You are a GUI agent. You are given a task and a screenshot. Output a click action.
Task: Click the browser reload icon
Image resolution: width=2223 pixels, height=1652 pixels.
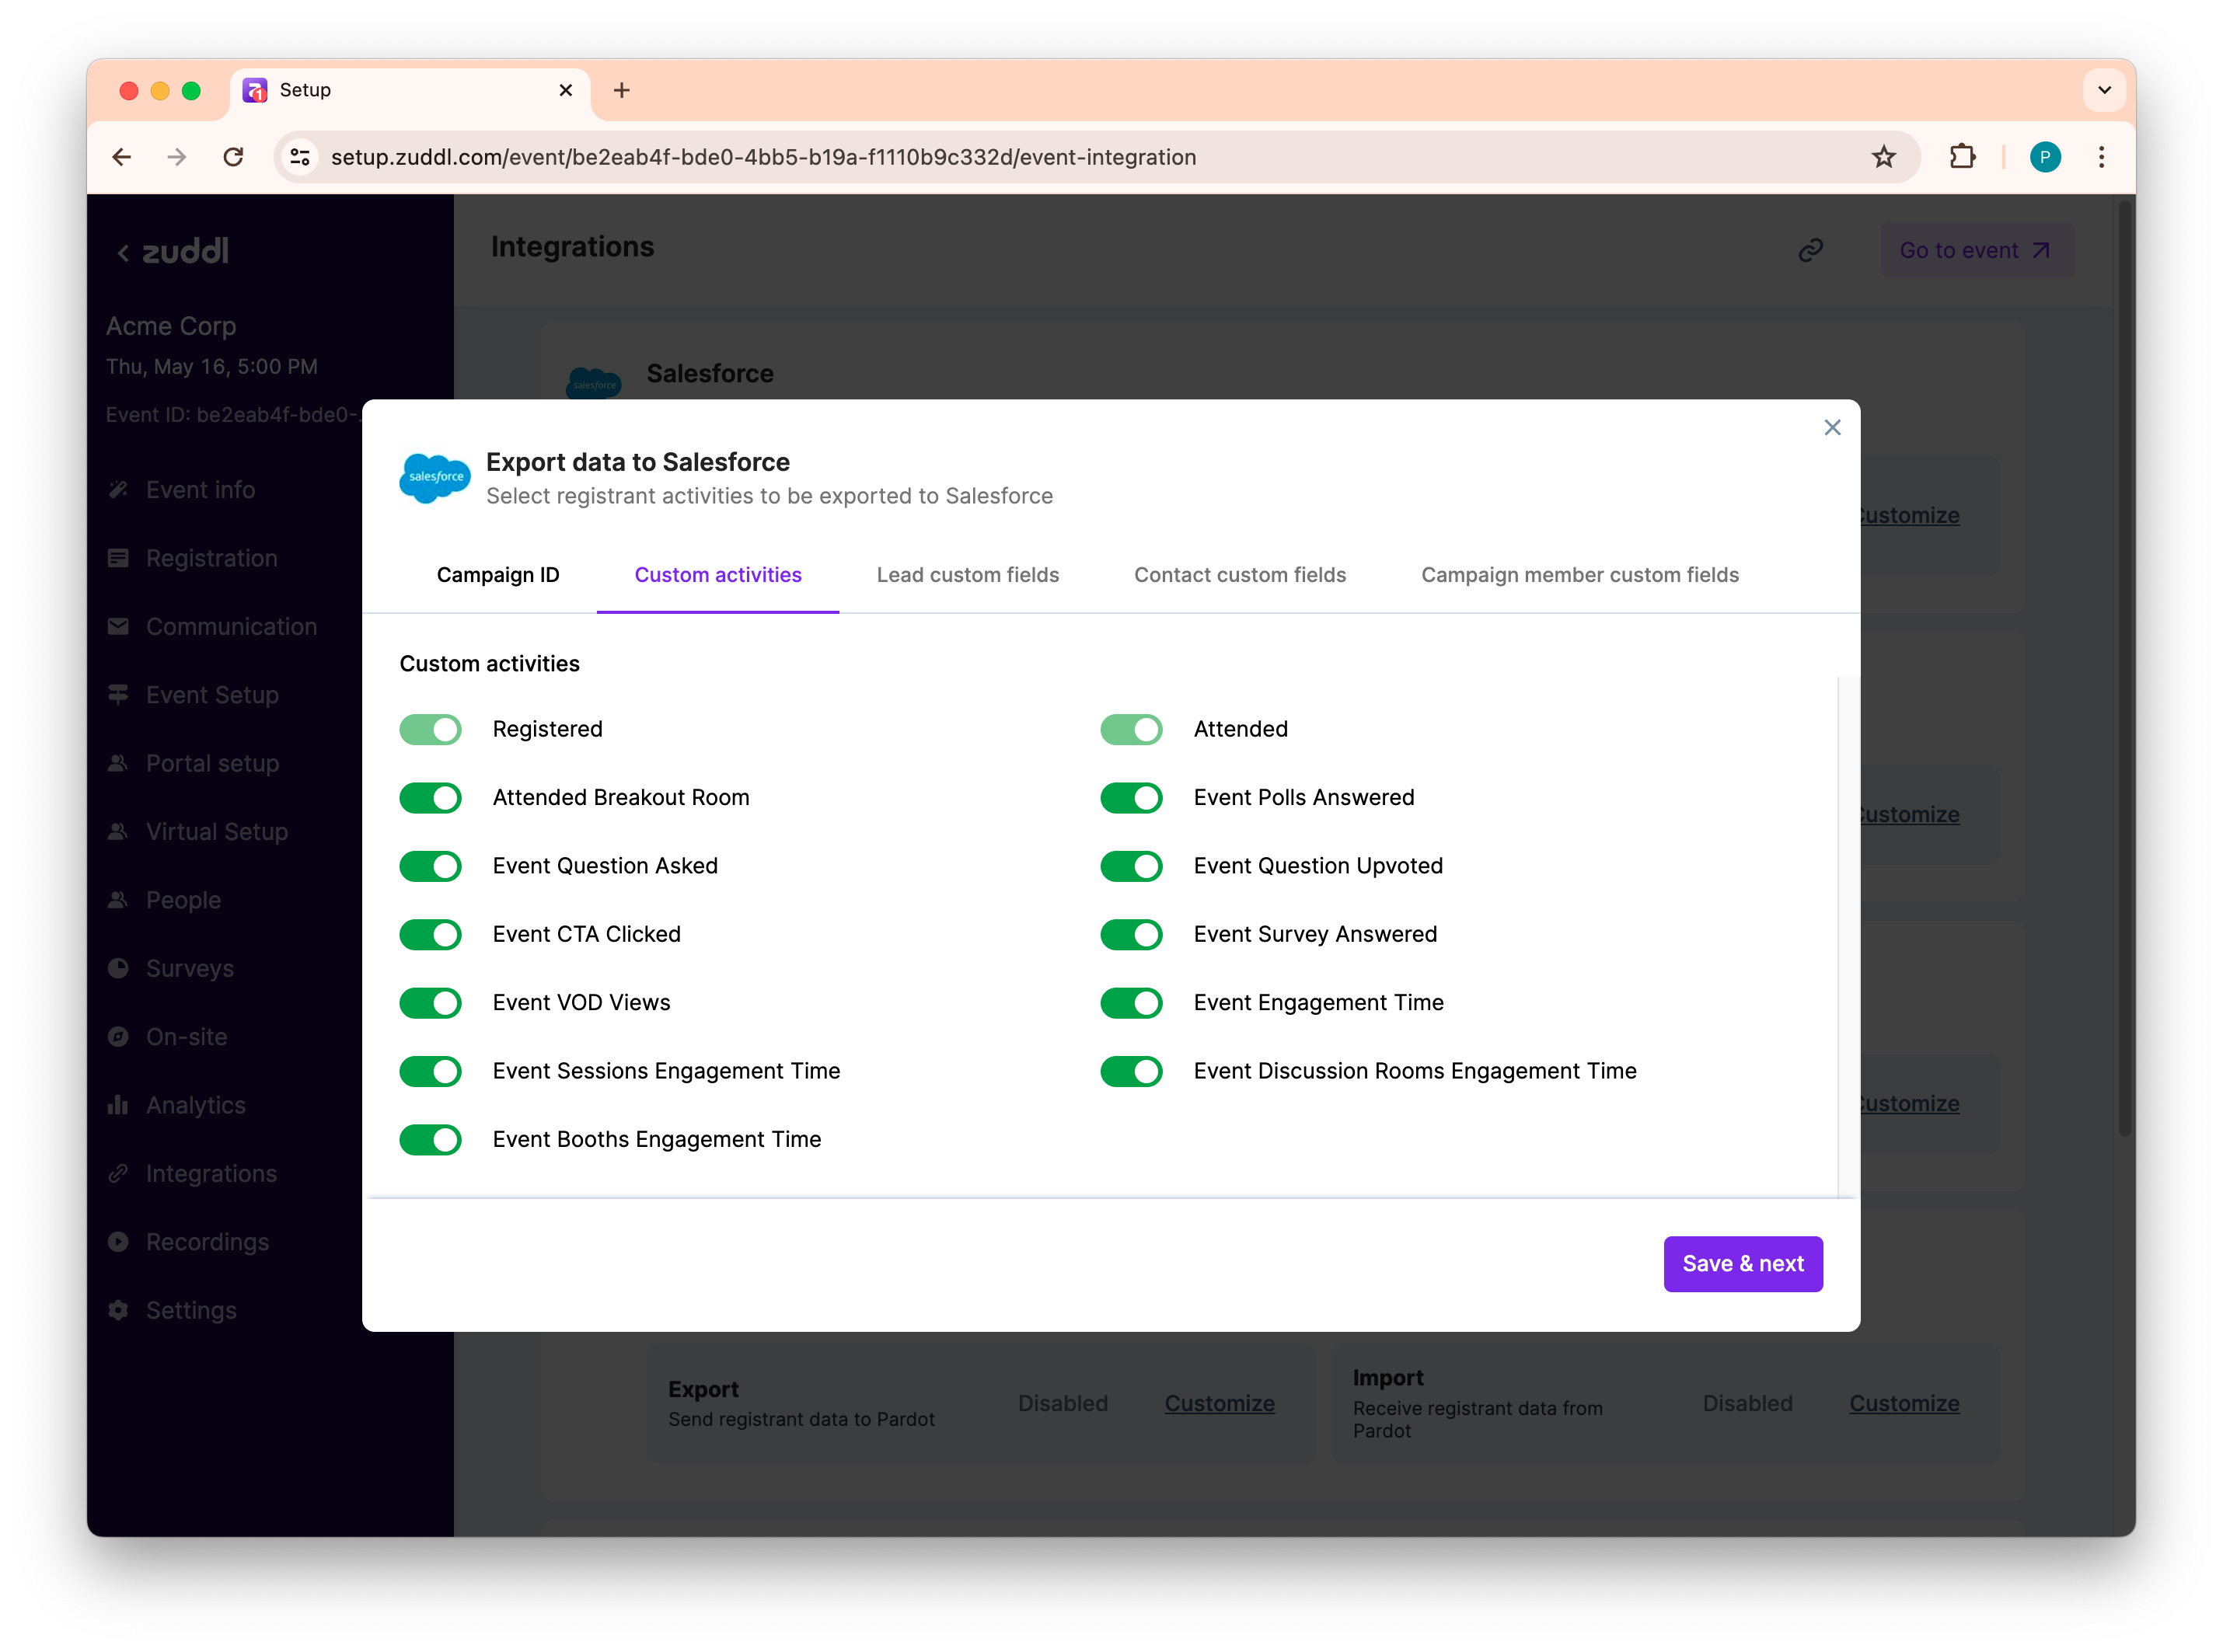tap(233, 157)
